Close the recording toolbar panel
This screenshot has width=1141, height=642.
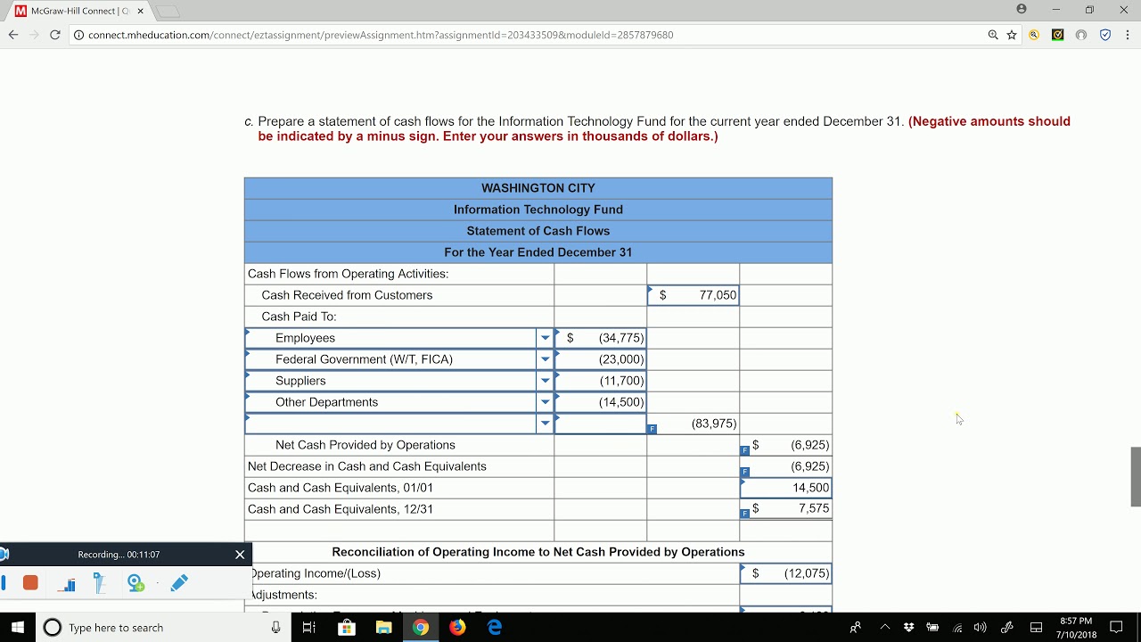pyautogui.click(x=240, y=555)
